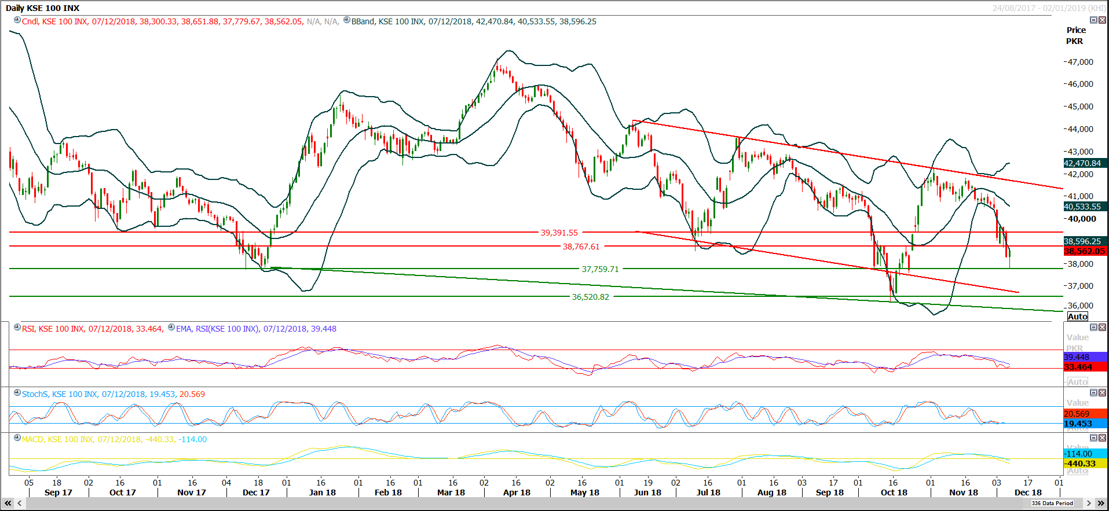
Task: Toggle Auto scaling on the price axis
Action: pos(1077,317)
